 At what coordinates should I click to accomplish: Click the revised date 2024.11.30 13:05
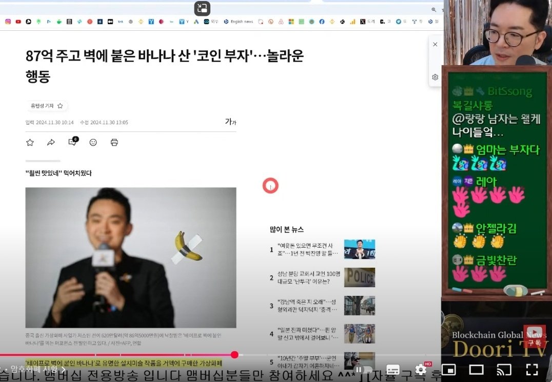click(109, 123)
